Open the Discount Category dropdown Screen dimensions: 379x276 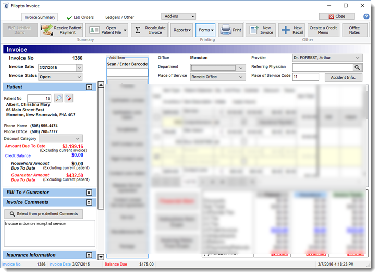(78, 139)
